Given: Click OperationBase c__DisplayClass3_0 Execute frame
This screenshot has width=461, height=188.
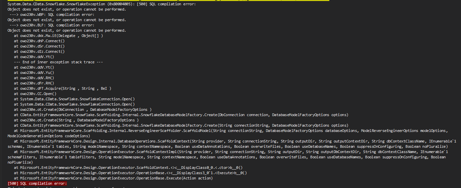Looking at the screenshot, I should click(x=130, y=173).
